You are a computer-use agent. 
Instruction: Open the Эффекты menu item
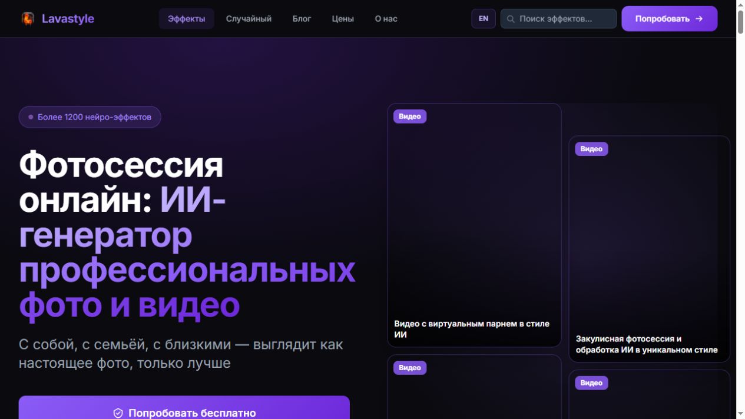pos(187,19)
